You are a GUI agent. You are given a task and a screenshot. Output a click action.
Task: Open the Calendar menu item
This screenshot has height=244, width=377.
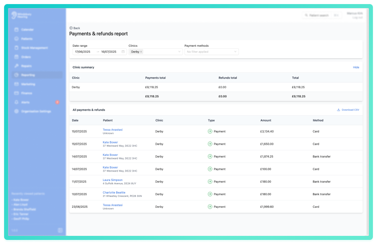[37, 30]
